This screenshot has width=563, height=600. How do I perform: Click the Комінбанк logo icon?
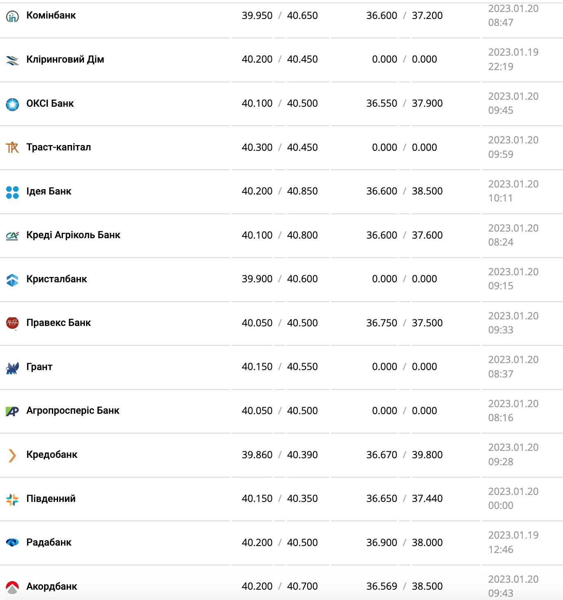click(x=12, y=16)
